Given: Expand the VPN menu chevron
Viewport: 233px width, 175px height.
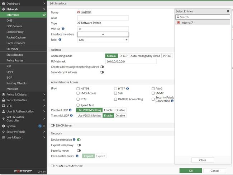Looking at the screenshot, I should [44, 106].
